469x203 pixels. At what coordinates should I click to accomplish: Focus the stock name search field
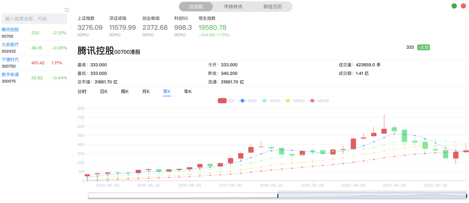(34, 19)
